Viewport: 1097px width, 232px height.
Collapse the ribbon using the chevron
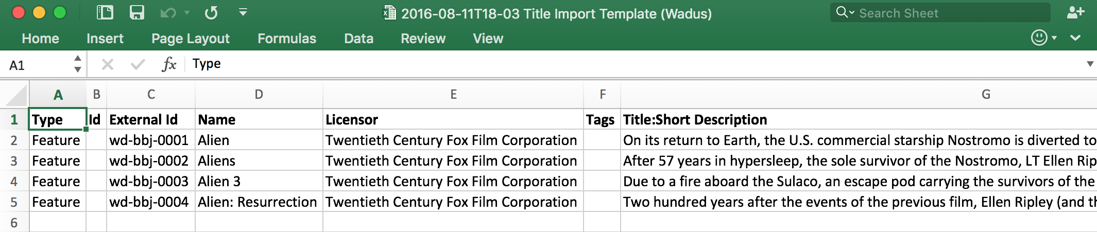(x=1075, y=38)
